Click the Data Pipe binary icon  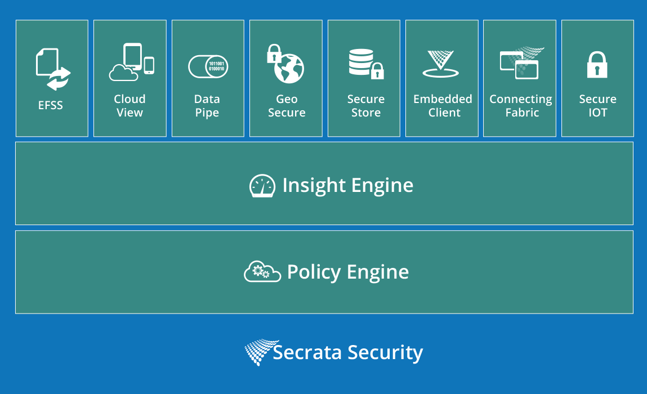[208, 66]
